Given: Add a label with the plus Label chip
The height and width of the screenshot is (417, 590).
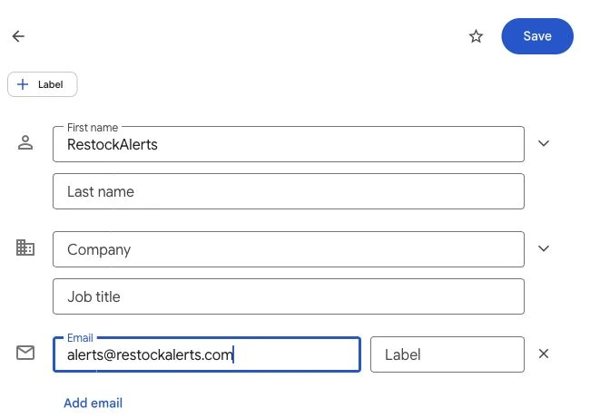Looking at the screenshot, I should click(x=43, y=84).
